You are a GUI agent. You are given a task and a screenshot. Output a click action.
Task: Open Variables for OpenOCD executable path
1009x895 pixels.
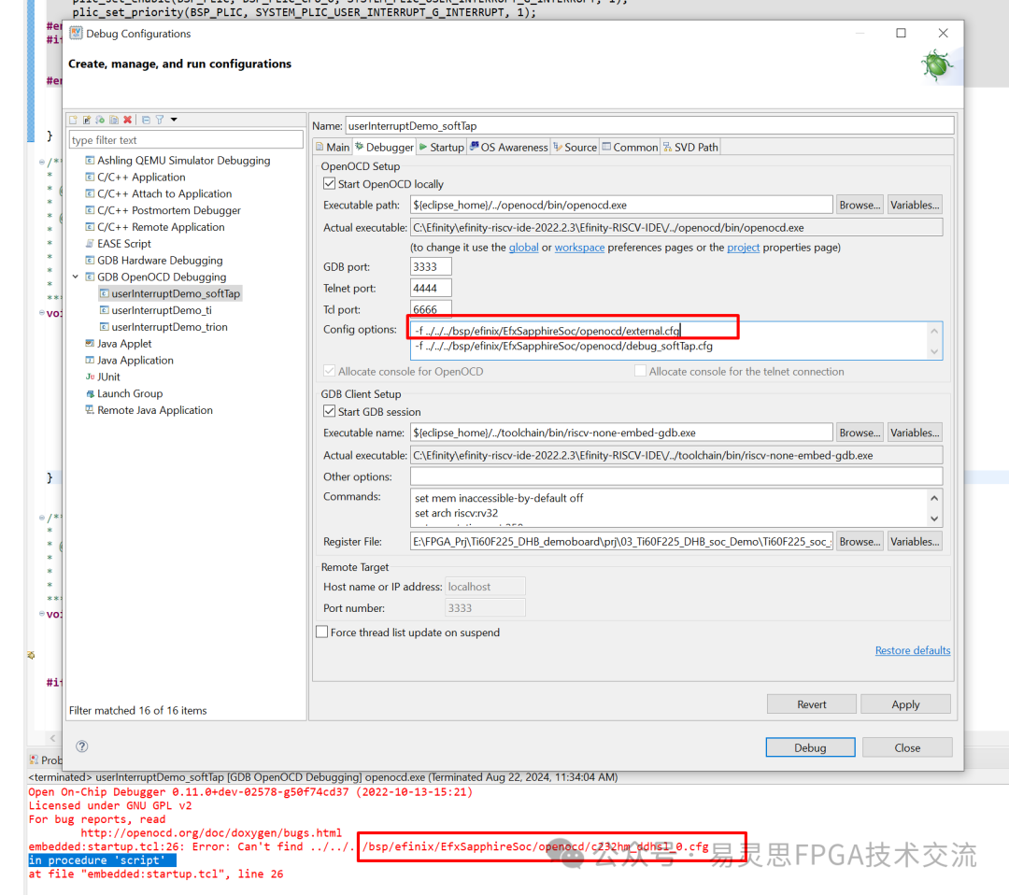coord(915,206)
